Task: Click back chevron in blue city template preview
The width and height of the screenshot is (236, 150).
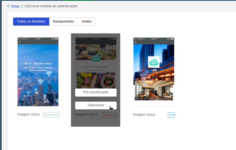Action: (19, 42)
